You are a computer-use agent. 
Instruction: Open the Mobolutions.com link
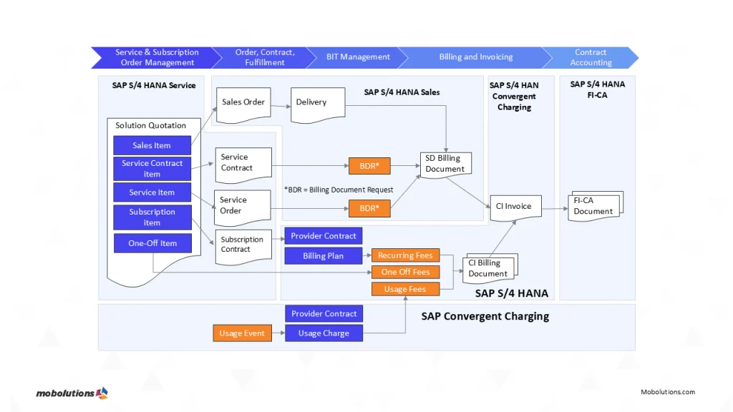pyautogui.click(x=668, y=392)
